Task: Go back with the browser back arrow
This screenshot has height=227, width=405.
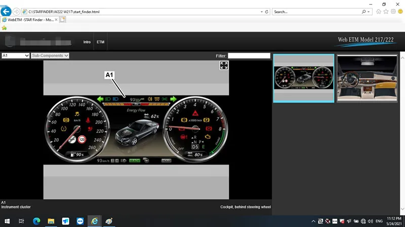Action: point(6,11)
